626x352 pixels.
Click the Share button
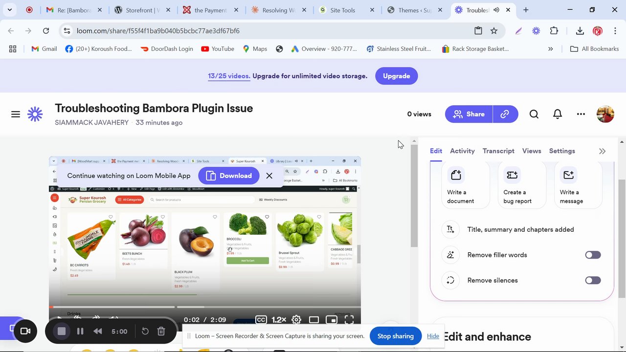[469, 114]
